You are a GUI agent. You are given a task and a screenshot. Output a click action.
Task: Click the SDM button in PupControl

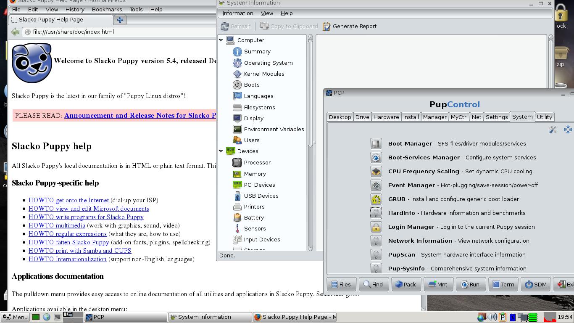click(x=535, y=284)
